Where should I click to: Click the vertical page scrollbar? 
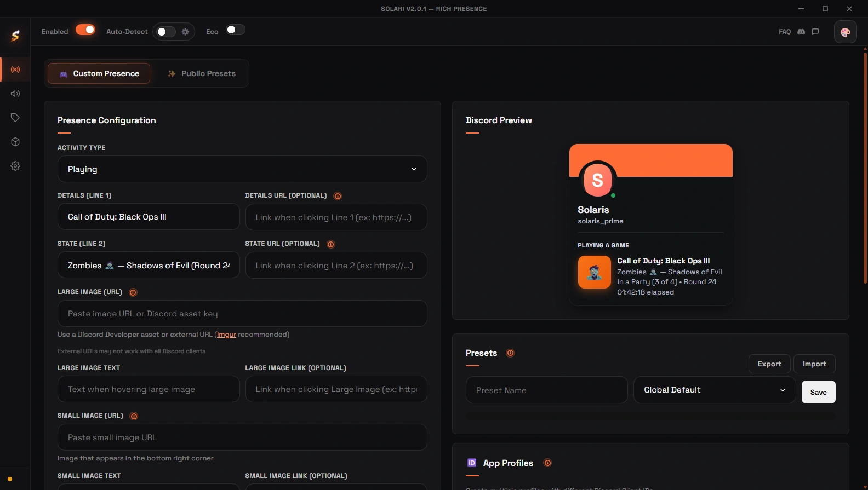865,167
